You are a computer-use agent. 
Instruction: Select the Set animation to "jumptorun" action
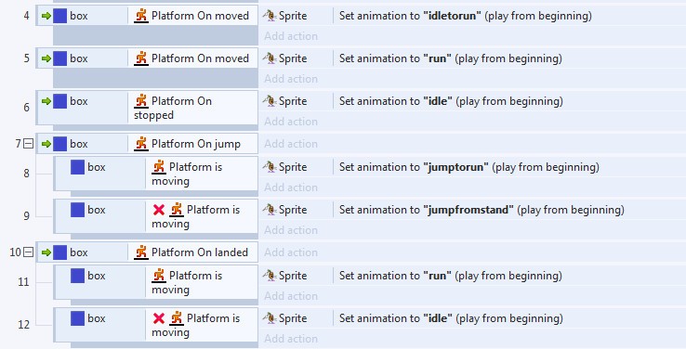click(x=469, y=167)
